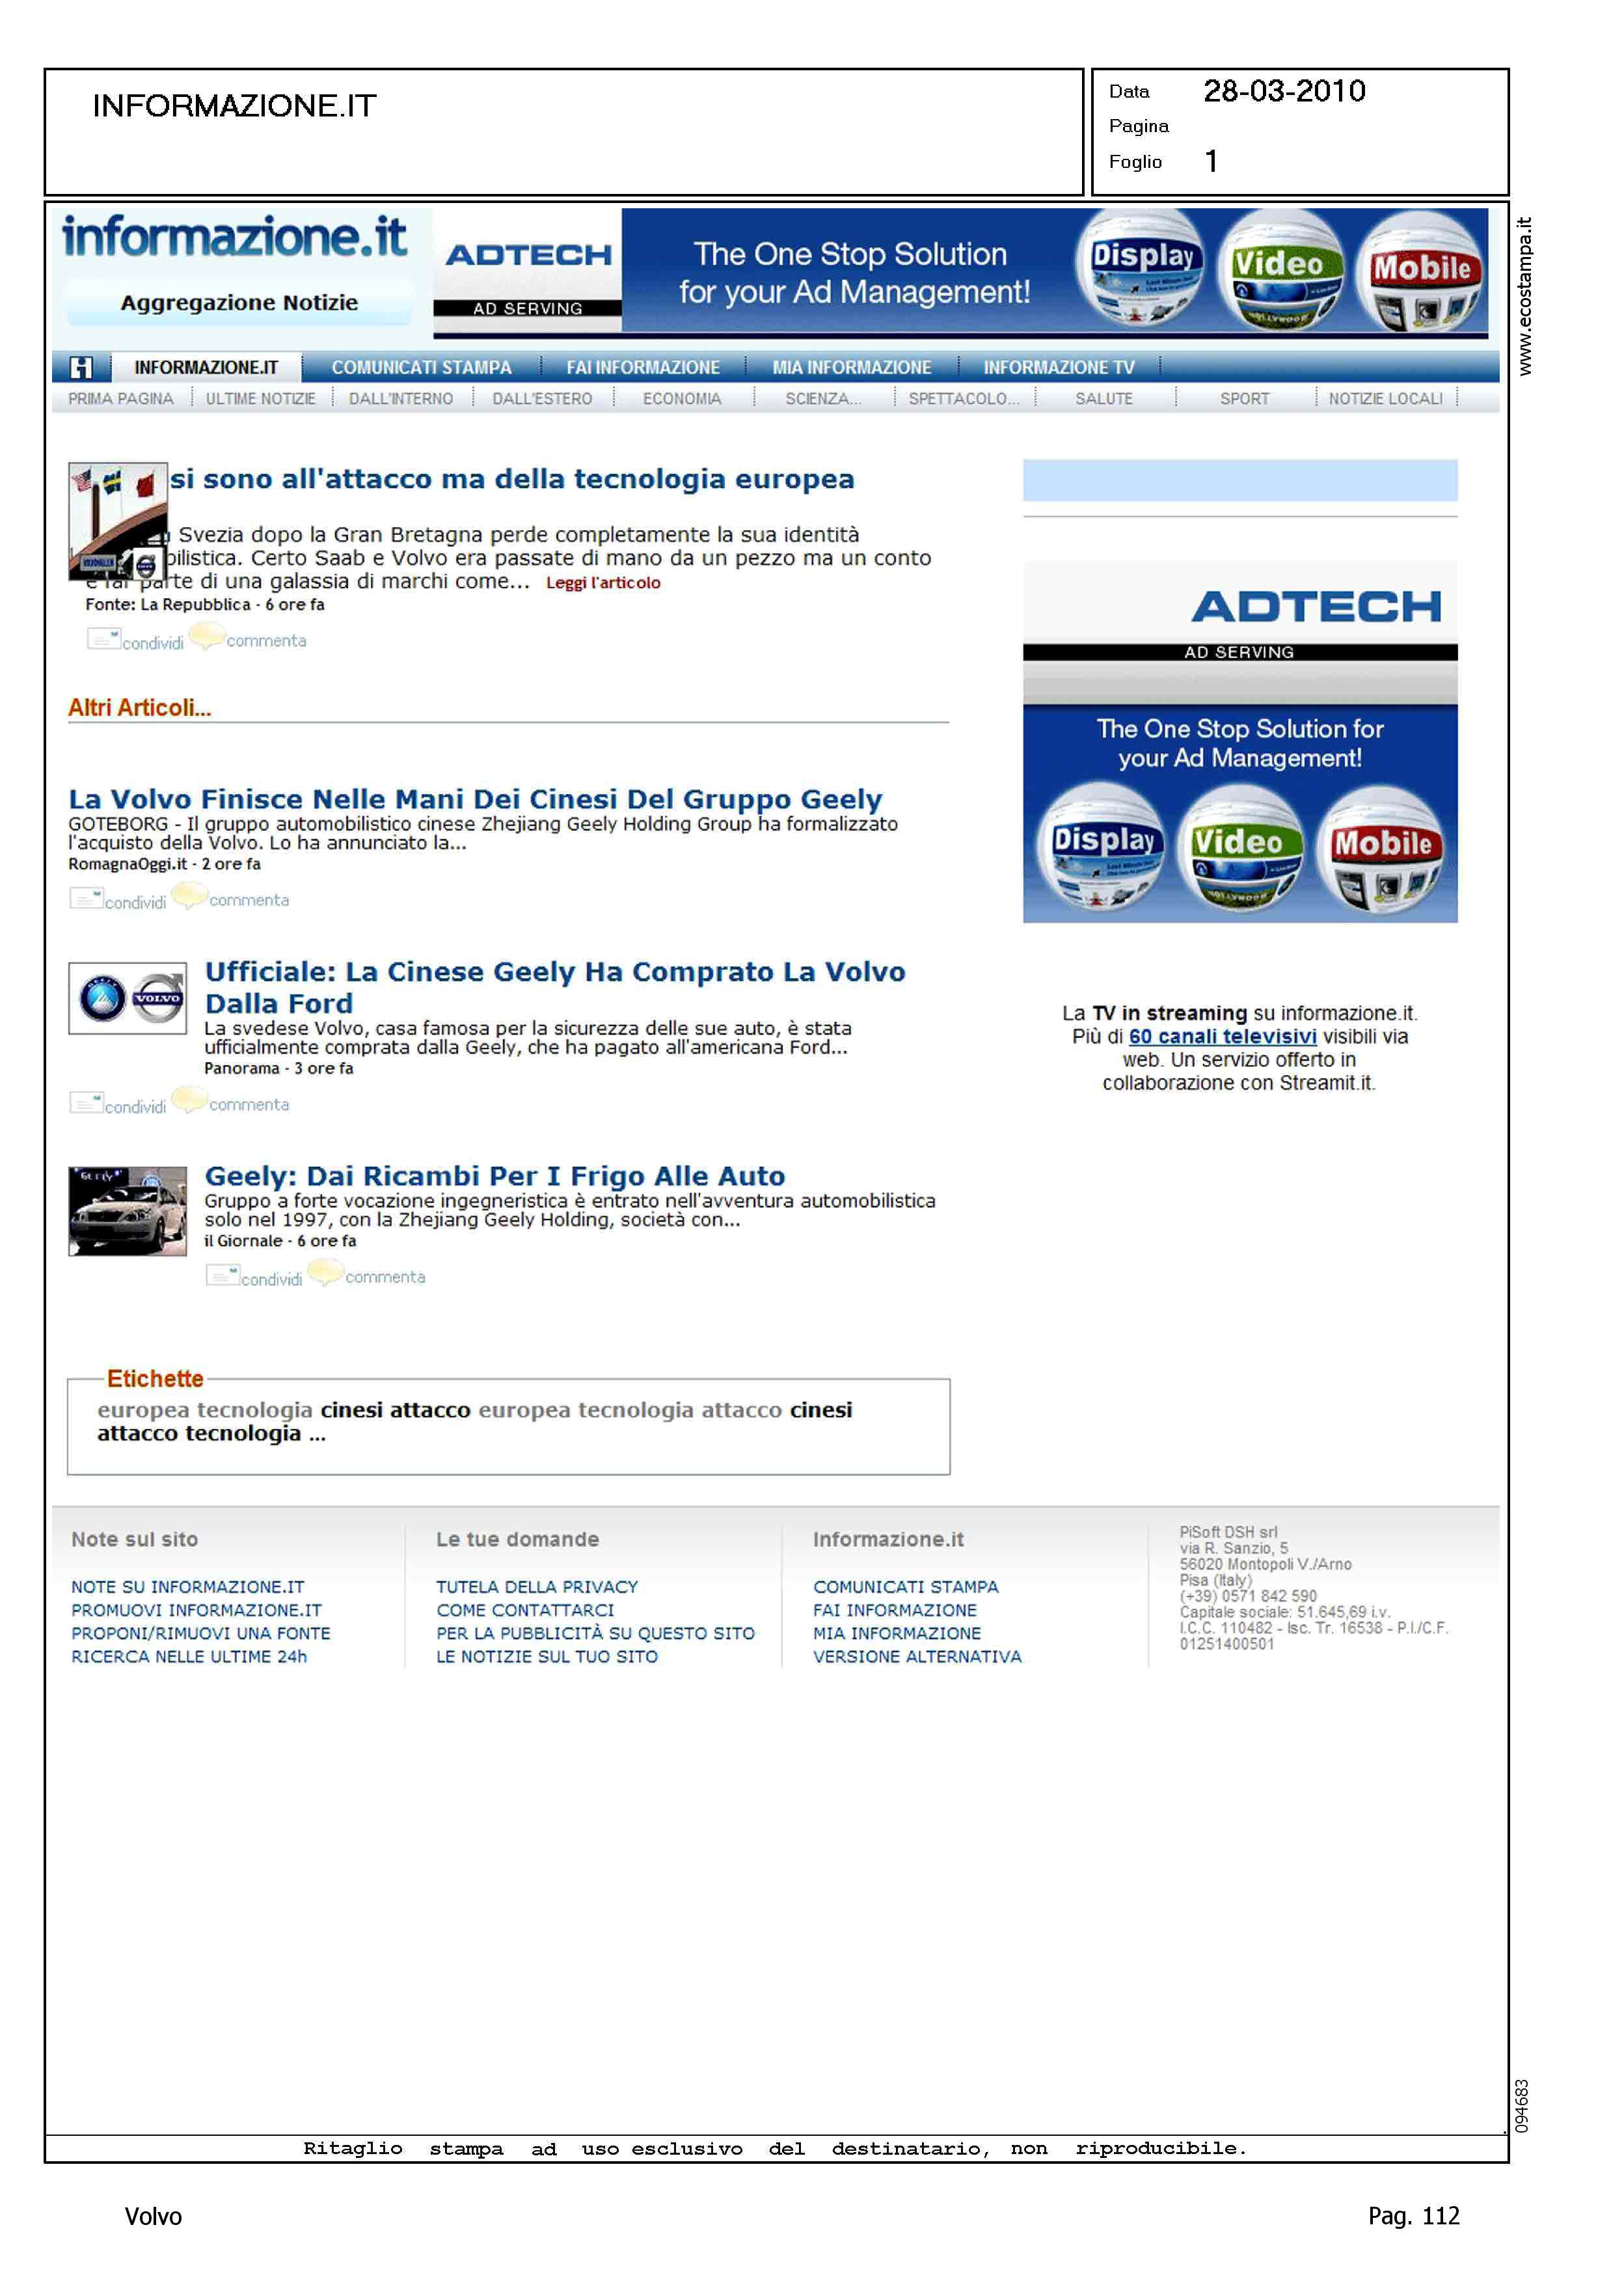Viewport: 1624px width, 2279px height.
Task: Click condividi icon under RomagnaOggi article
Action: (x=86, y=898)
